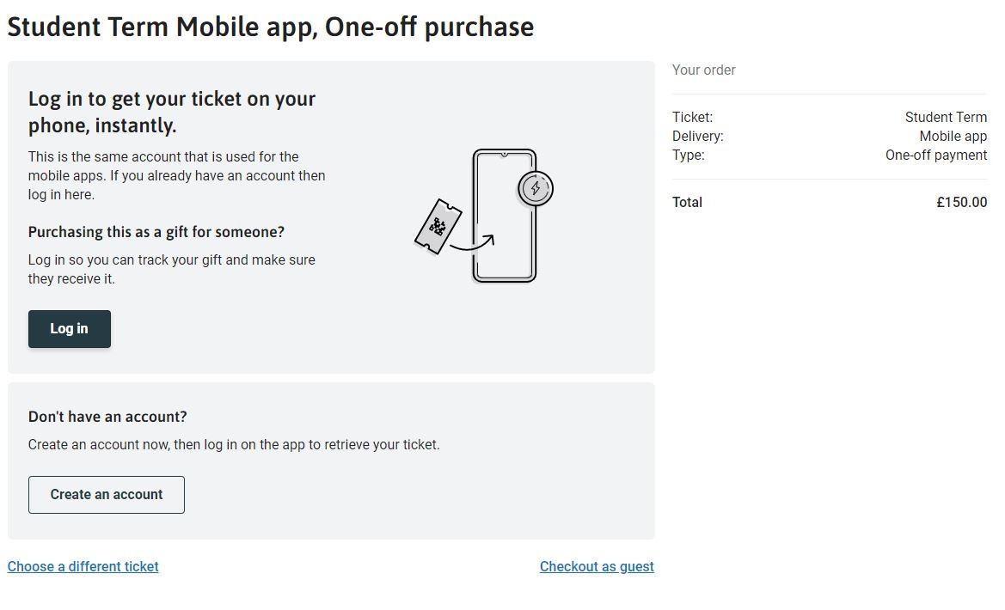Click the ticket QR code icon

coord(438,227)
